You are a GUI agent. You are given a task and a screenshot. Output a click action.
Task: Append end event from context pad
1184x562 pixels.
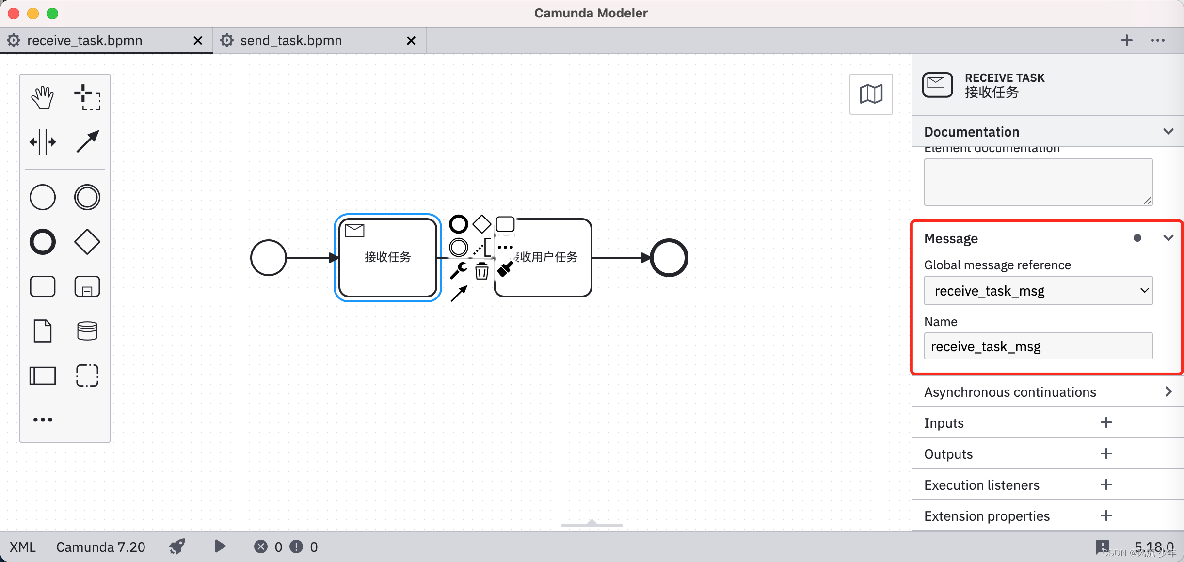pyautogui.click(x=459, y=224)
